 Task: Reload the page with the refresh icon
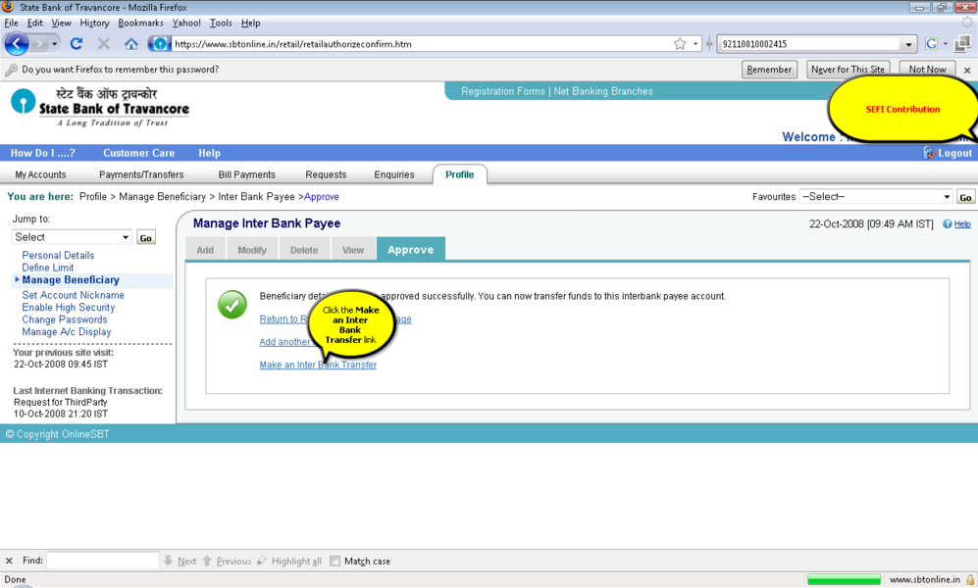[x=77, y=44]
